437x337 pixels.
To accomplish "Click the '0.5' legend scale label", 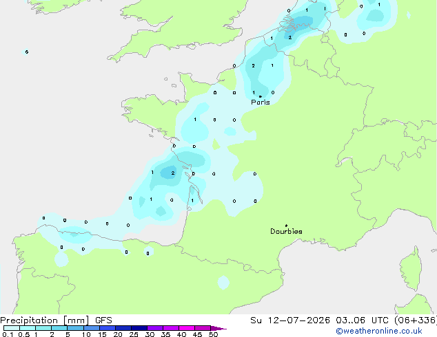I will coord(23,334).
